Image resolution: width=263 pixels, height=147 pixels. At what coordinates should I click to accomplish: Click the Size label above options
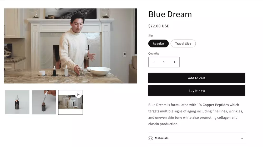coord(151,36)
